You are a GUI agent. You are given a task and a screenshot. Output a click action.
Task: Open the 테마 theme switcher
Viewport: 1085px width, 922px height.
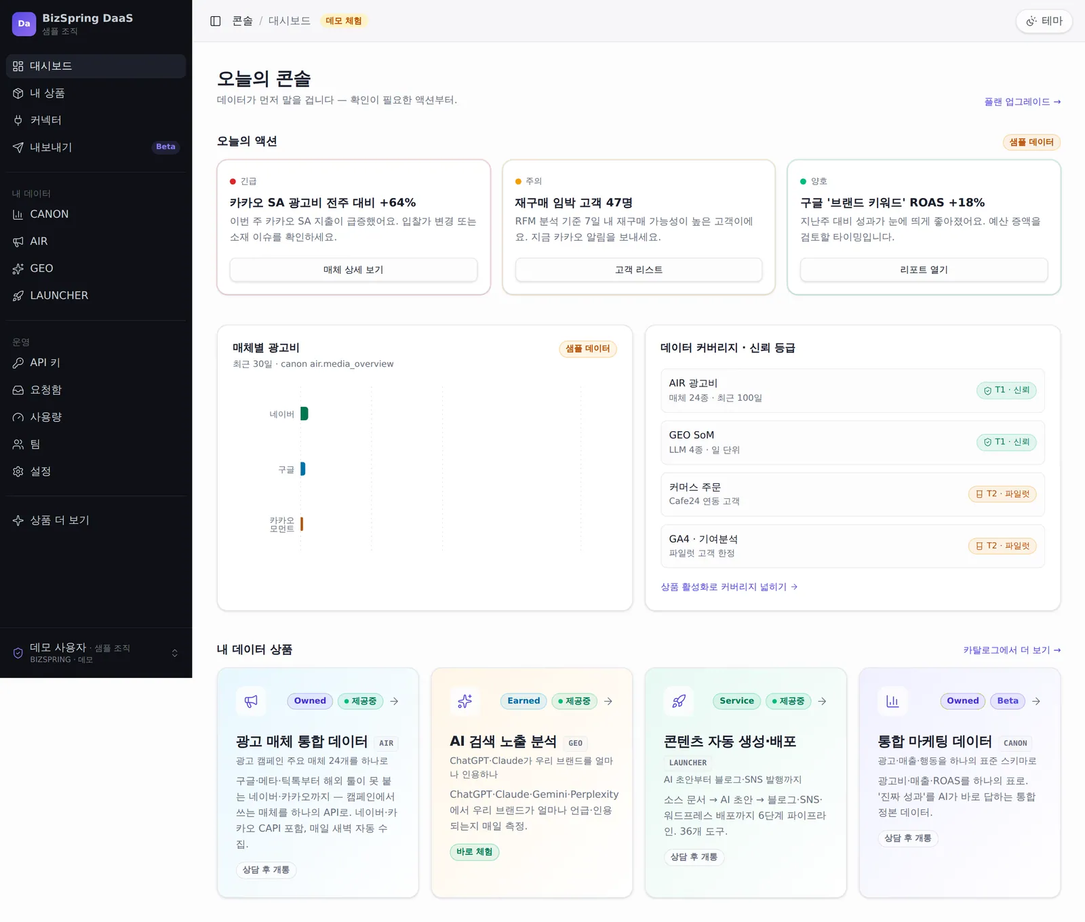(1044, 21)
